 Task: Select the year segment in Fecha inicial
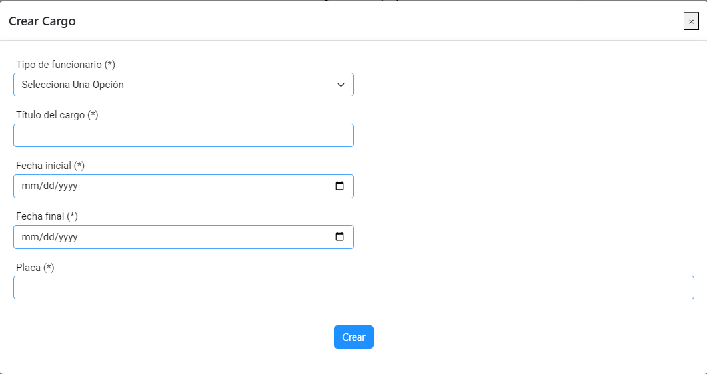pyautogui.click(x=67, y=186)
